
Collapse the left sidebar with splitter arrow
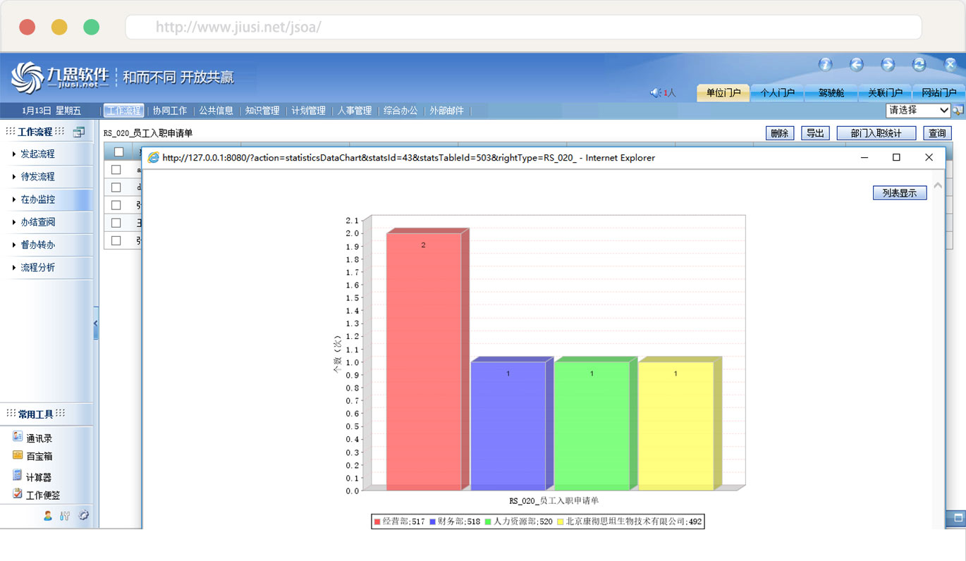96,325
